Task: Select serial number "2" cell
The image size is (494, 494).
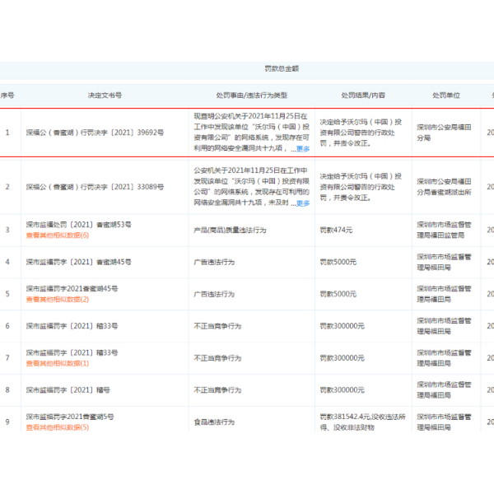Action: click(x=7, y=187)
